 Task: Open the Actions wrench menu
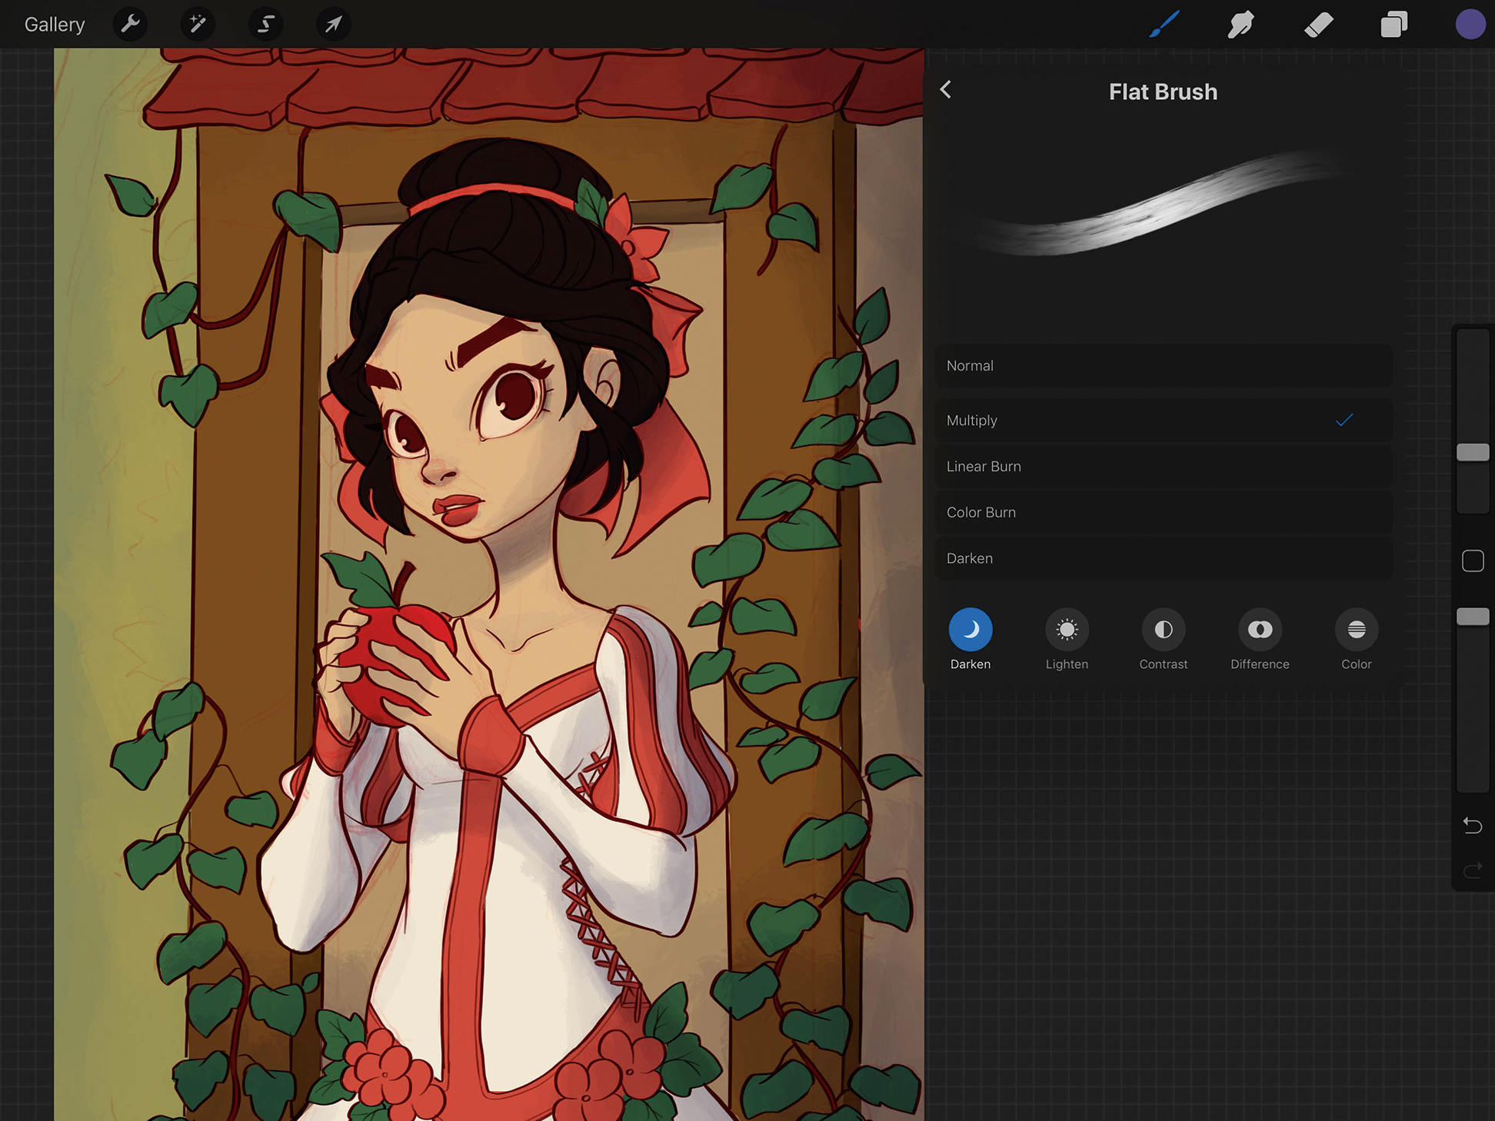tap(130, 25)
